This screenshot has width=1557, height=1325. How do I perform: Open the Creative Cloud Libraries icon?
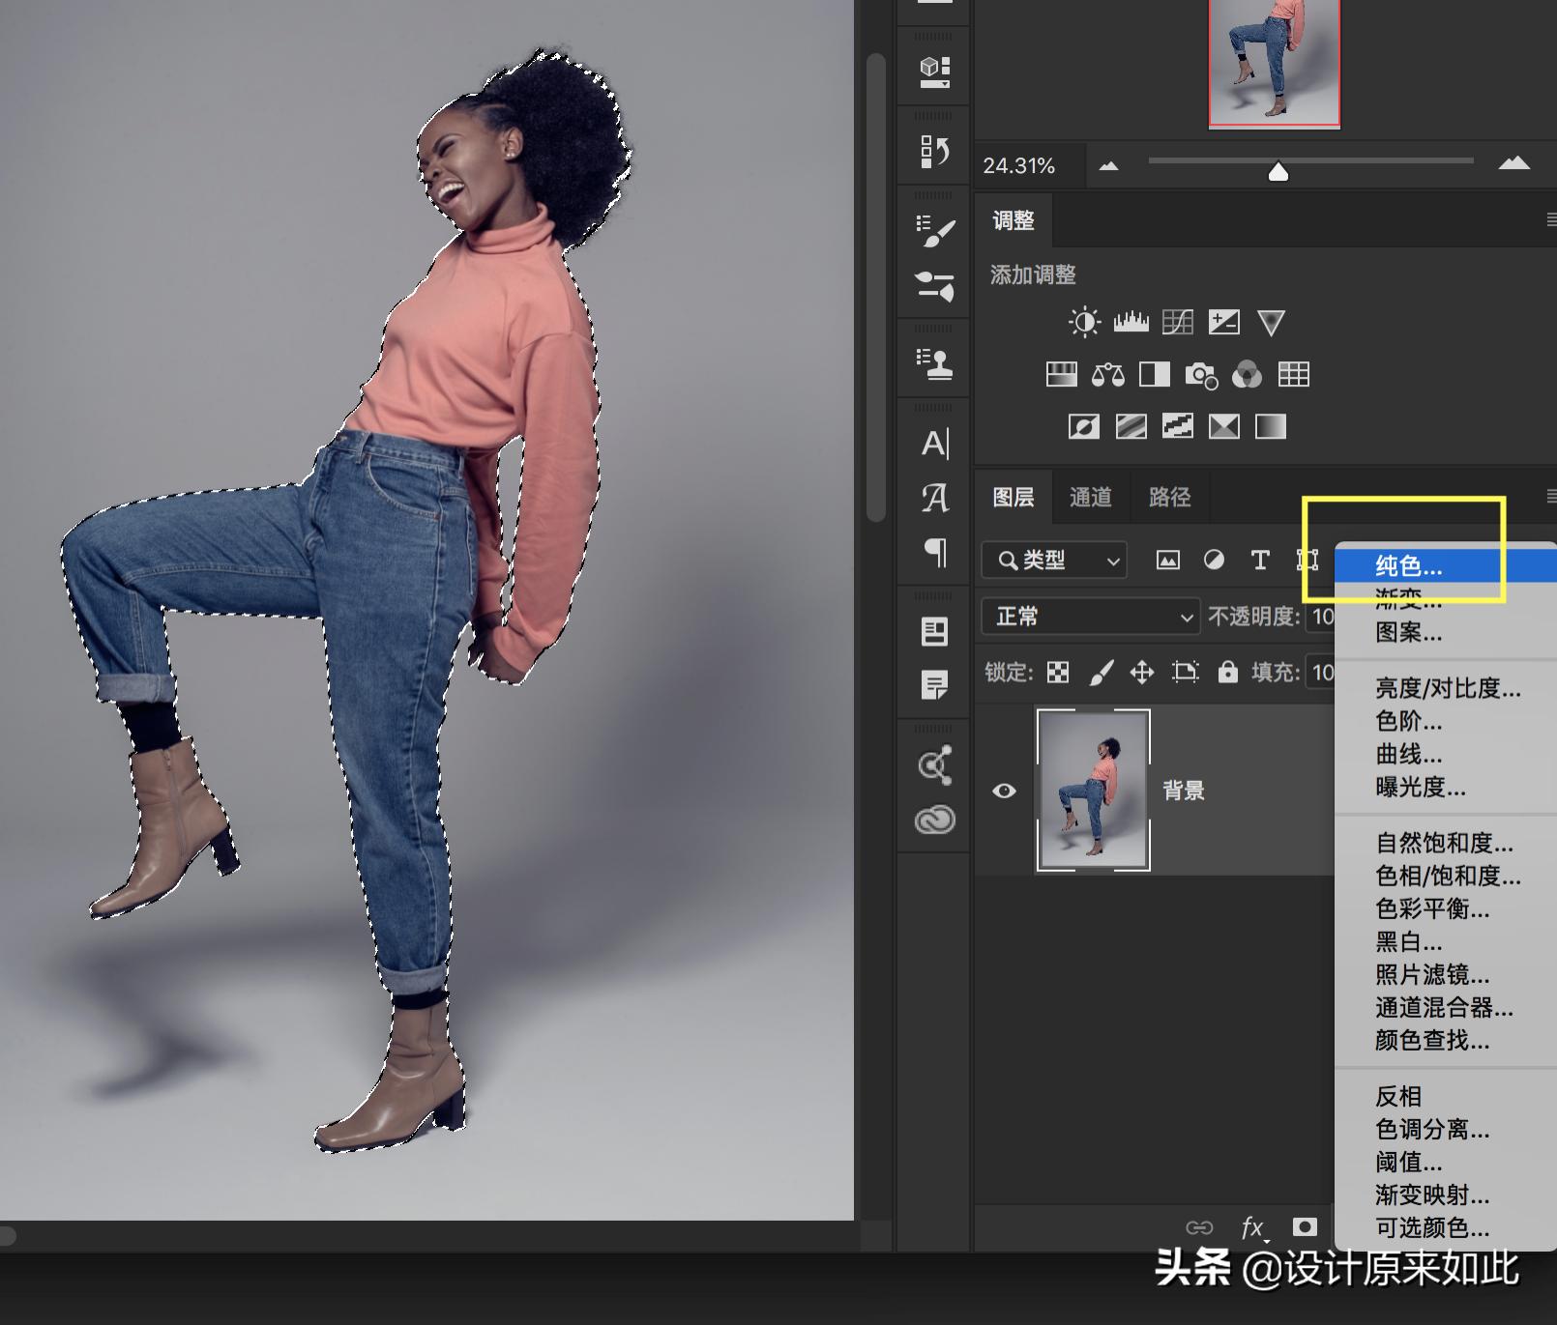click(934, 820)
